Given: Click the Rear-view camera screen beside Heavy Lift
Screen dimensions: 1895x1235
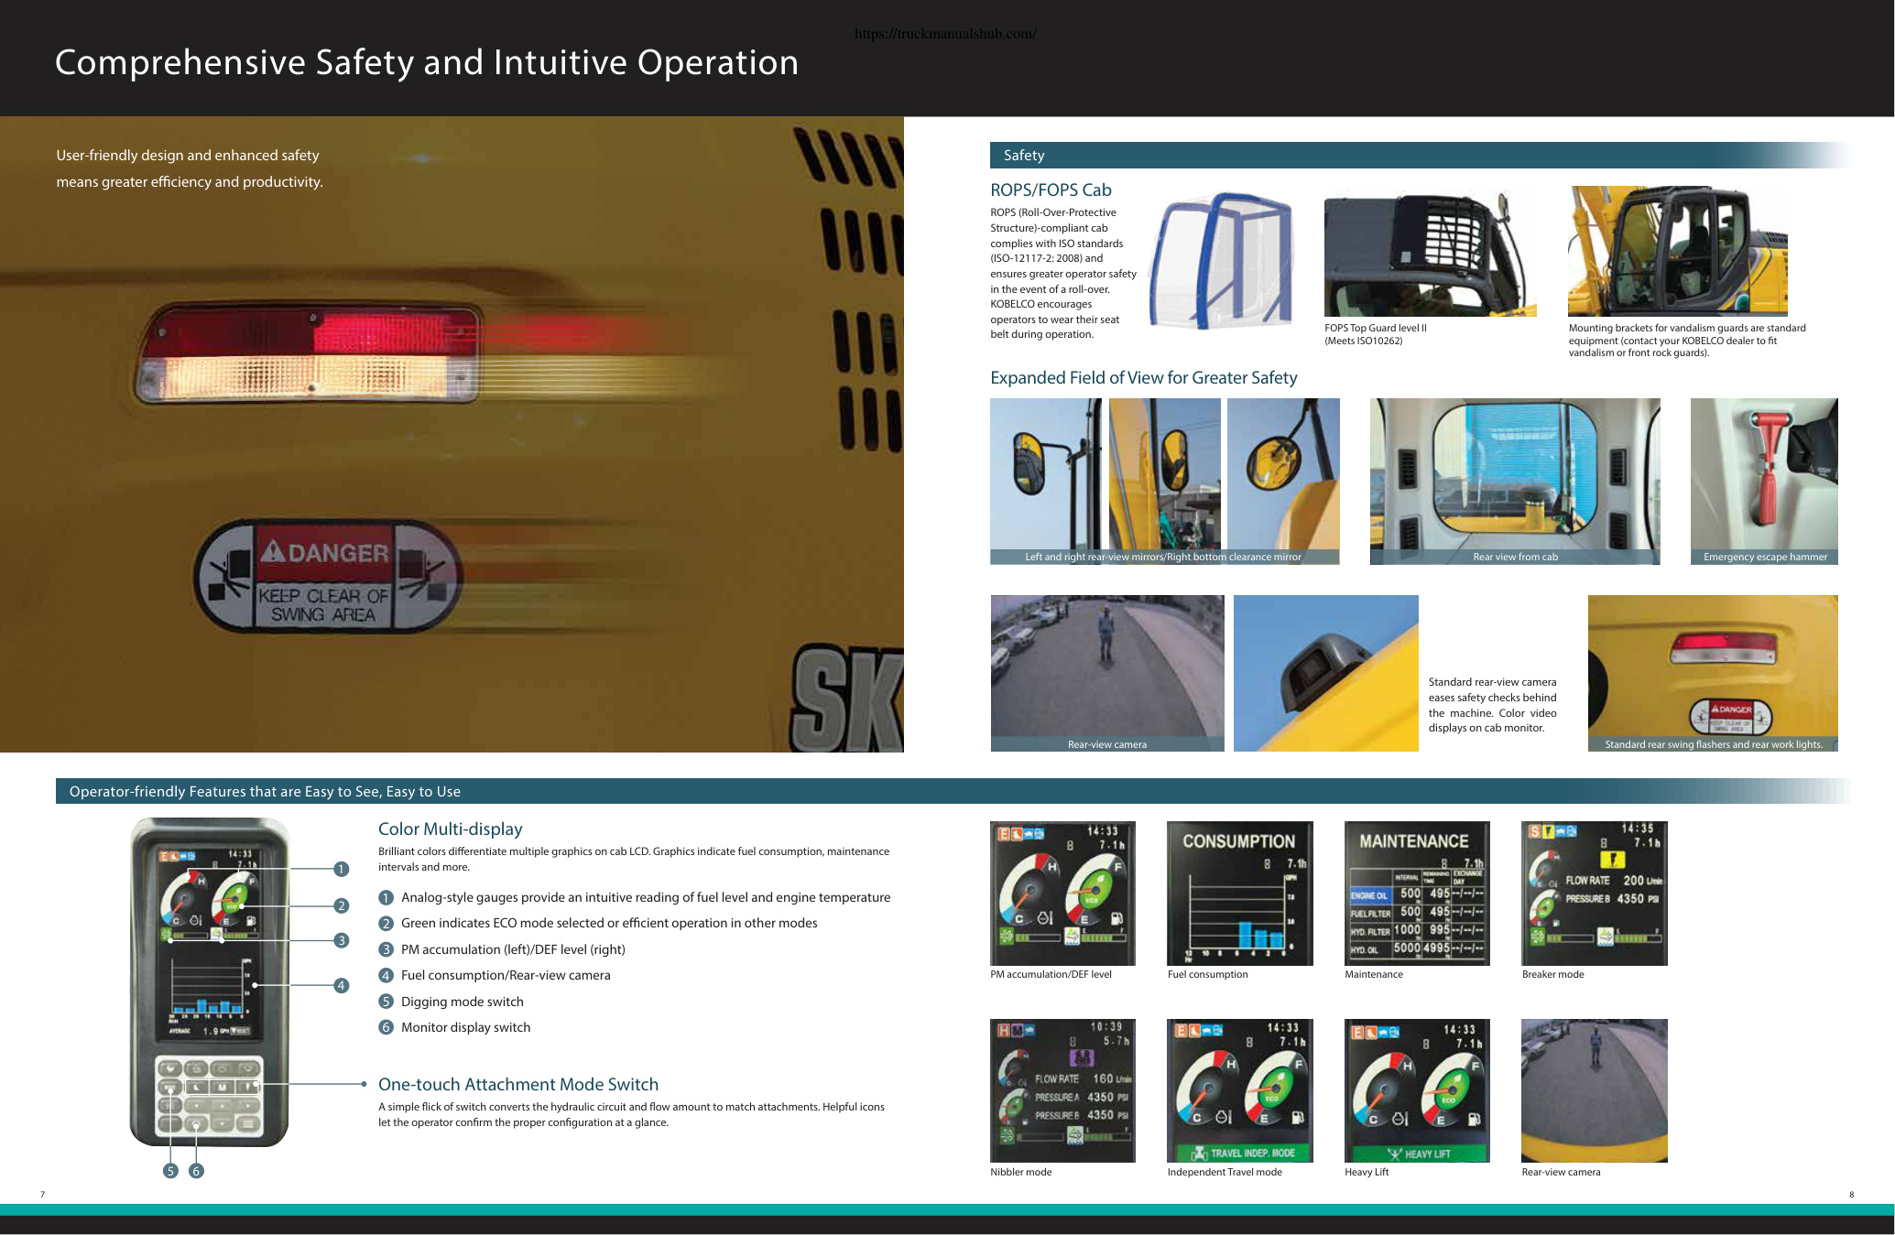Looking at the screenshot, I should (x=1595, y=1090).
